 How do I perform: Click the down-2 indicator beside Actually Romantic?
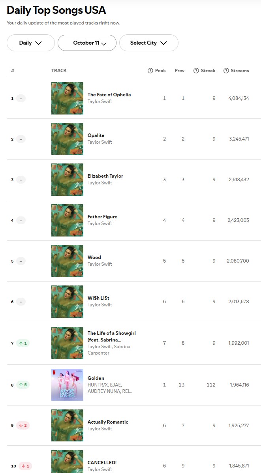click(x=23, y=426)
